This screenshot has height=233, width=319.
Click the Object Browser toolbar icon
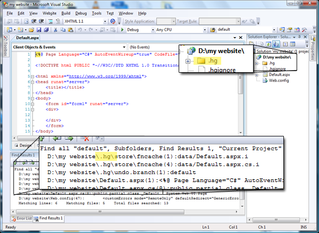click(x=297, y=30)
